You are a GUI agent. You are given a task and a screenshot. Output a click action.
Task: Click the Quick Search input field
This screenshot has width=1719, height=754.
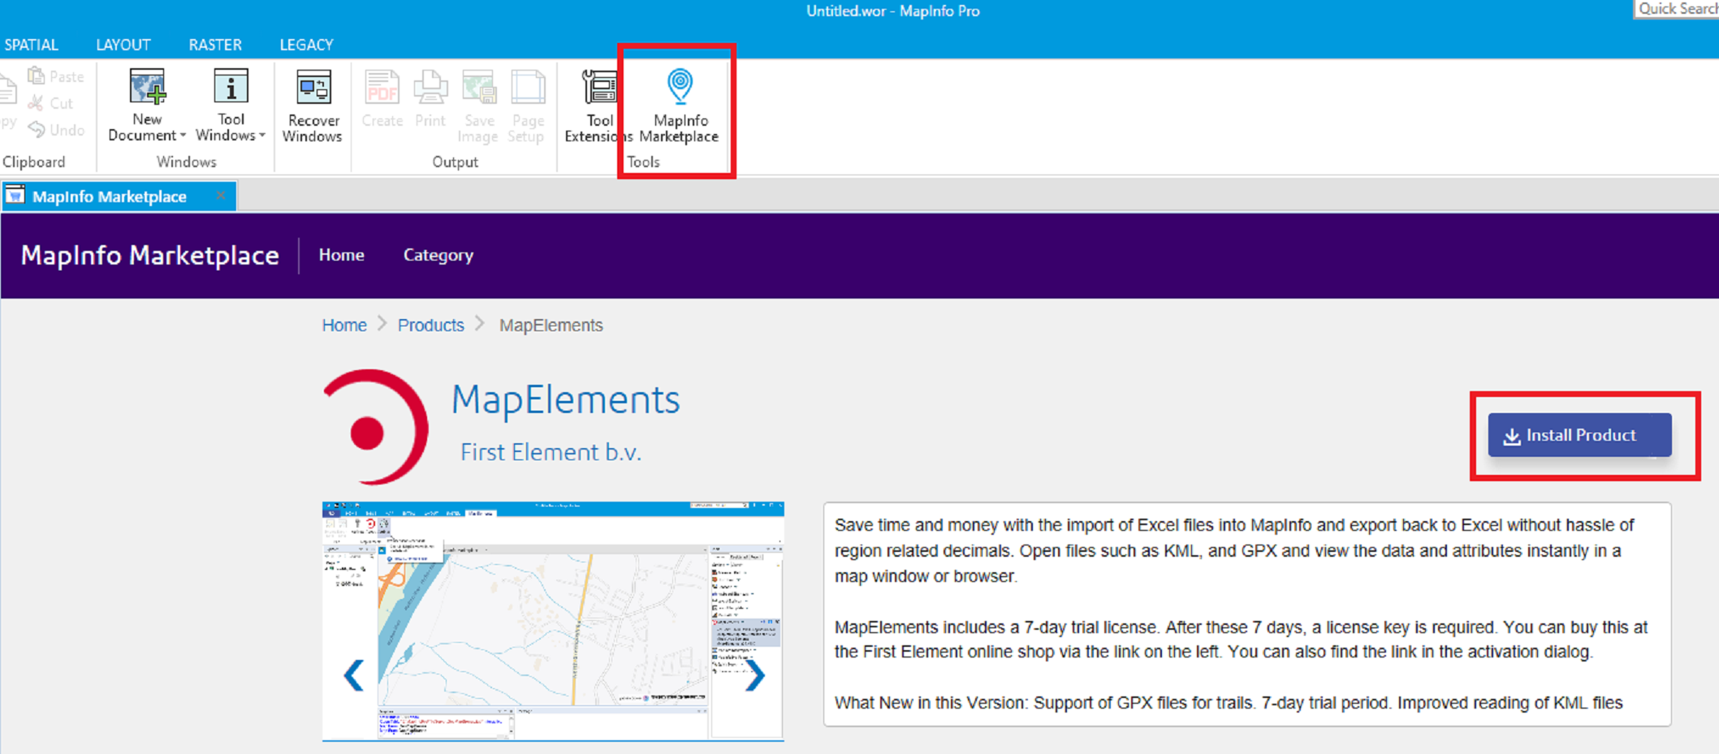(x=1675, y=9)
